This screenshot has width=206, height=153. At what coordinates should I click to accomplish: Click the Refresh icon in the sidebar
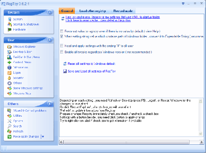(9, 131)
